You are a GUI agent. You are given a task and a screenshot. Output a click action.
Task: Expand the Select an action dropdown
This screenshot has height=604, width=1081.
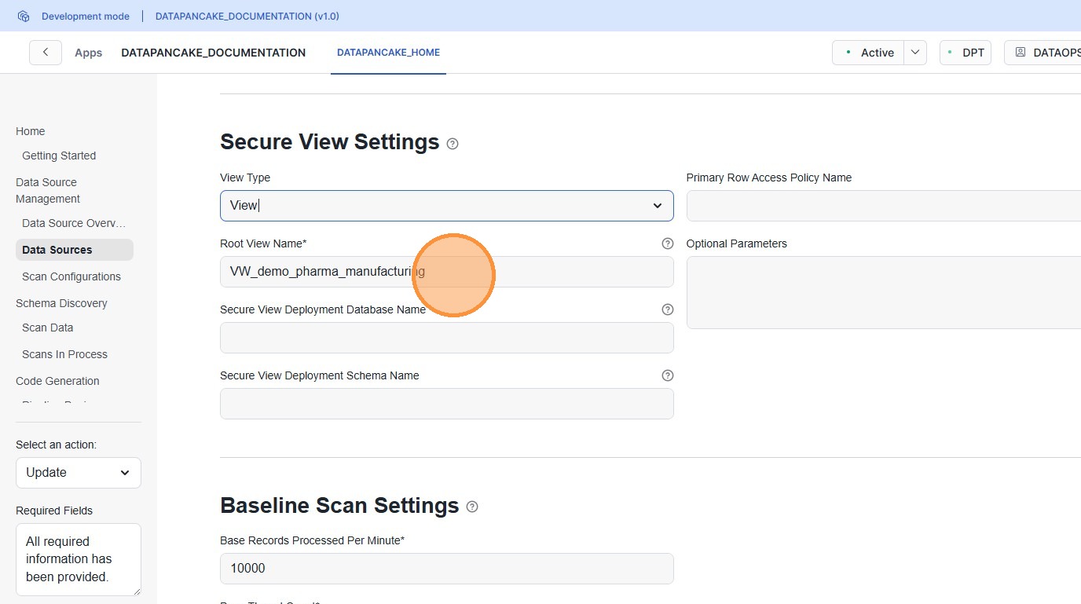(x=79, y=473)
